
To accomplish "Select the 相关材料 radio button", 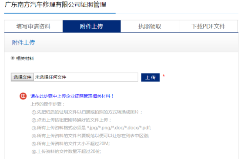I will [13, 58].
